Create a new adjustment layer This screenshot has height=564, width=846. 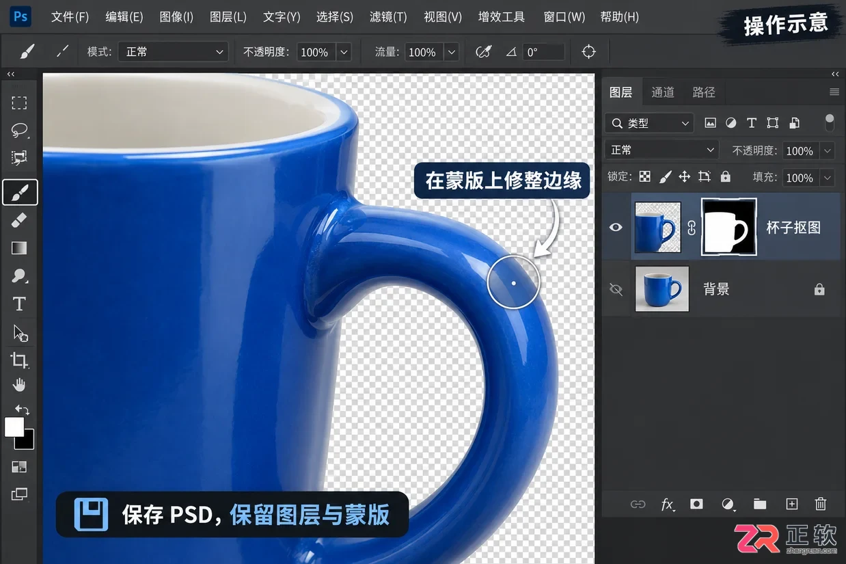728,505
